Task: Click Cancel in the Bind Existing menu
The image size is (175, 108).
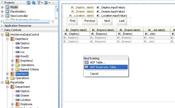Action: point(94,74)
